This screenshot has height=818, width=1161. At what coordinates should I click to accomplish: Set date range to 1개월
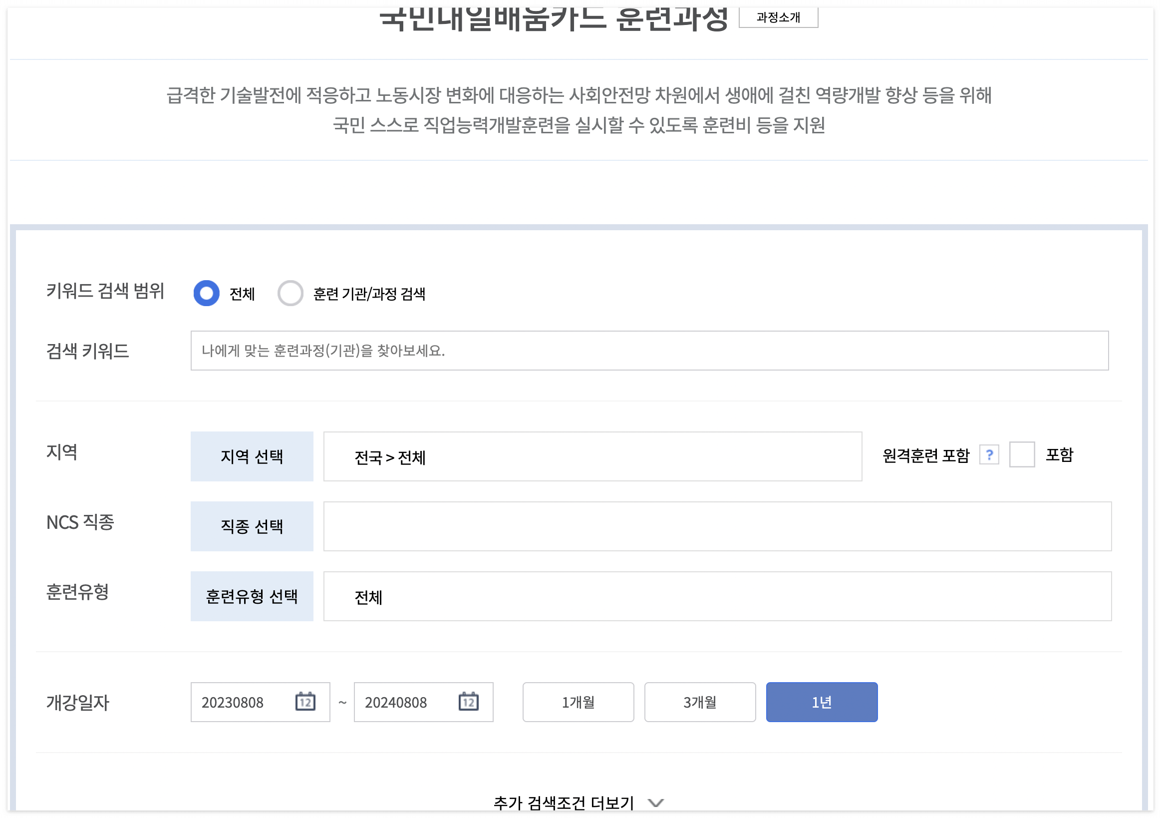pyautogui.click(x=578, y=702)
